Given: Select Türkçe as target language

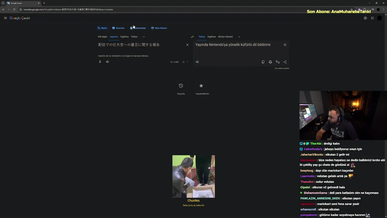Looking at the screenshot, I should pyautogui.click(x=202, y=37).
